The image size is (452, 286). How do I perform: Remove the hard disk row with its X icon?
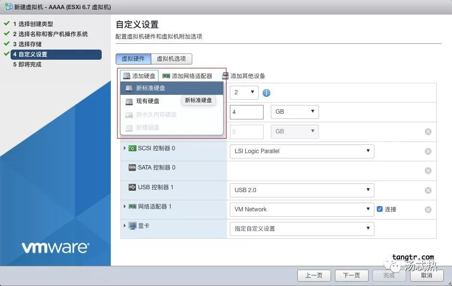(428, 131)
